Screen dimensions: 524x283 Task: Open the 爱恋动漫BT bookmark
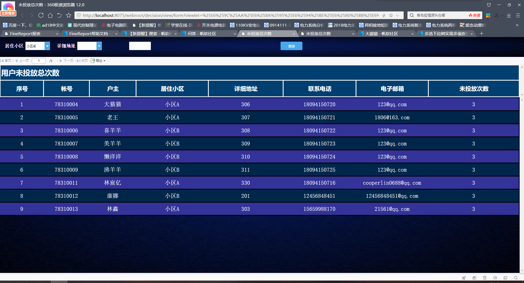pos(473,25)
